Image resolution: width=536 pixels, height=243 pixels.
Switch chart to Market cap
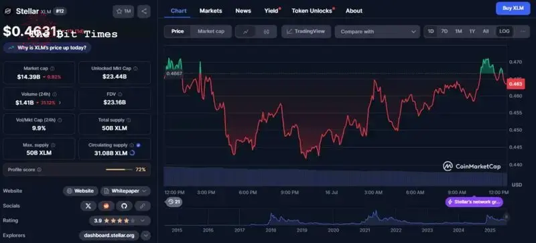[211, 31]
